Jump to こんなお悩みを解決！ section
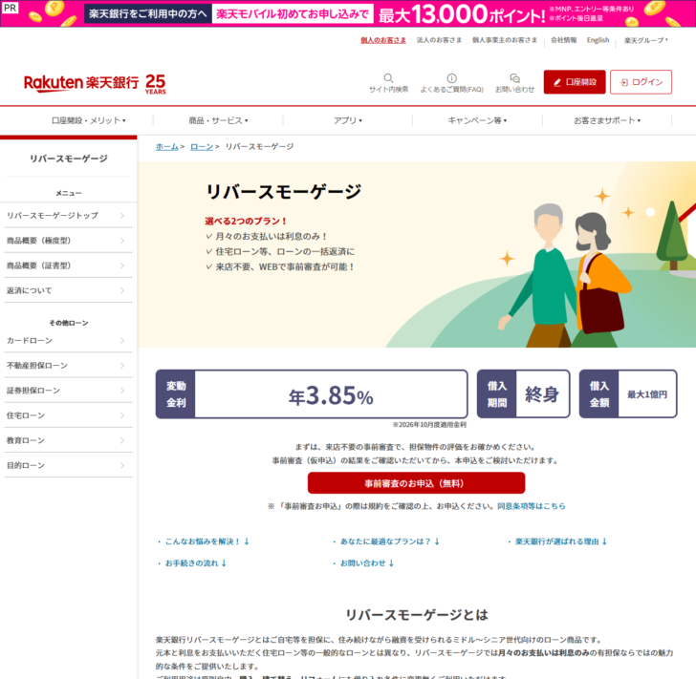696x679 pixels. (207, 541)
